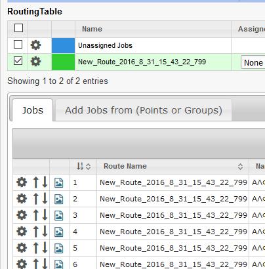
Task: Open the None assignment dropdown
Action: tap(253, 62)
